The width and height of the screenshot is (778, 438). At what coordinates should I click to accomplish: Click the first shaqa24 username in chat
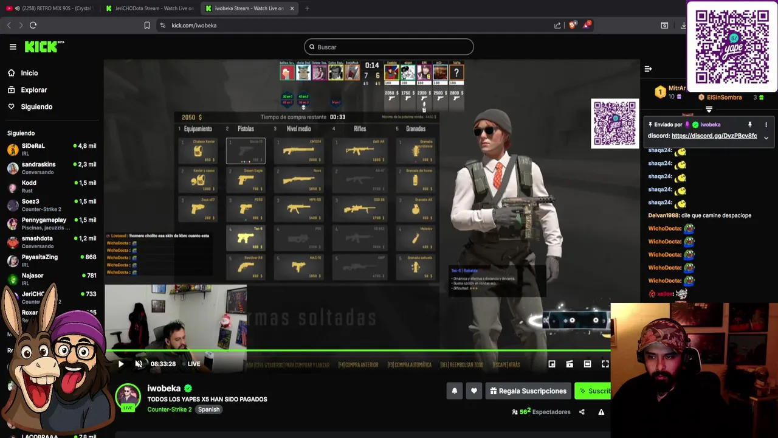(660, 150)
